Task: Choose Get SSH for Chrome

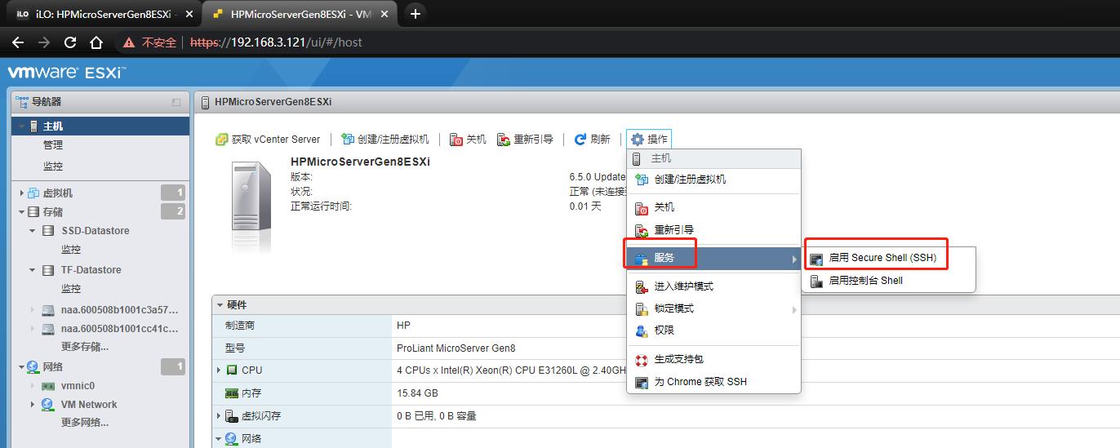Action: pos(713,382)
